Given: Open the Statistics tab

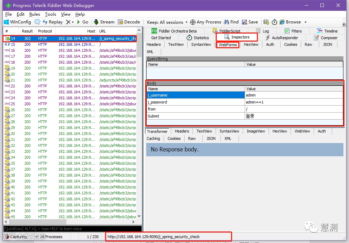Looking at the screenshot, I should point(198,38).
